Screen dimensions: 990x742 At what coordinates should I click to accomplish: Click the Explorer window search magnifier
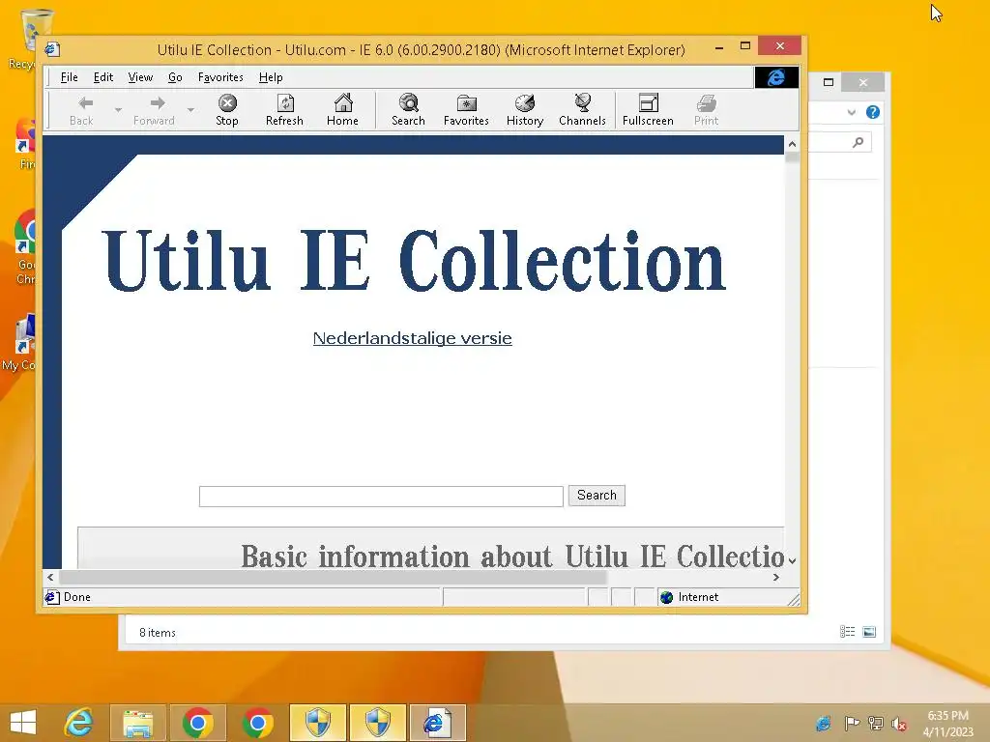pyautogui.click(x=859, y=143)
